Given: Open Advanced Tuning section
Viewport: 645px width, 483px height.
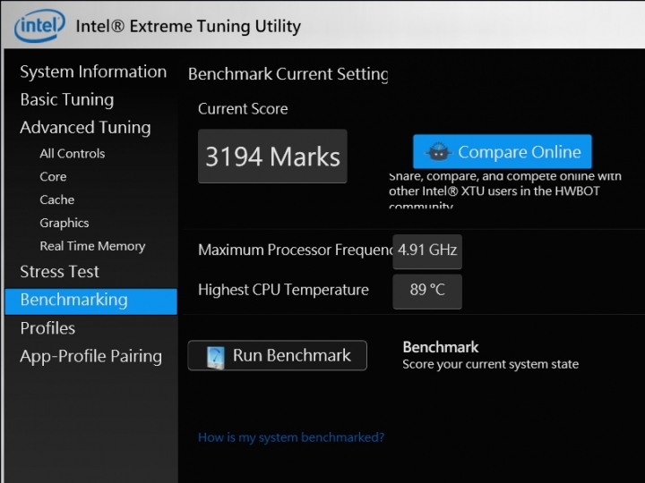Looking at the screenshot, I should pos(85,128).
